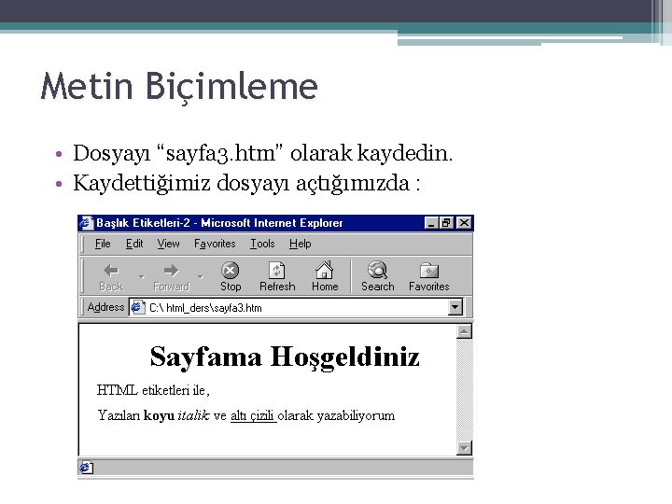
Task: Click the bold word "koyu"
Action: (x=159, y=415)
